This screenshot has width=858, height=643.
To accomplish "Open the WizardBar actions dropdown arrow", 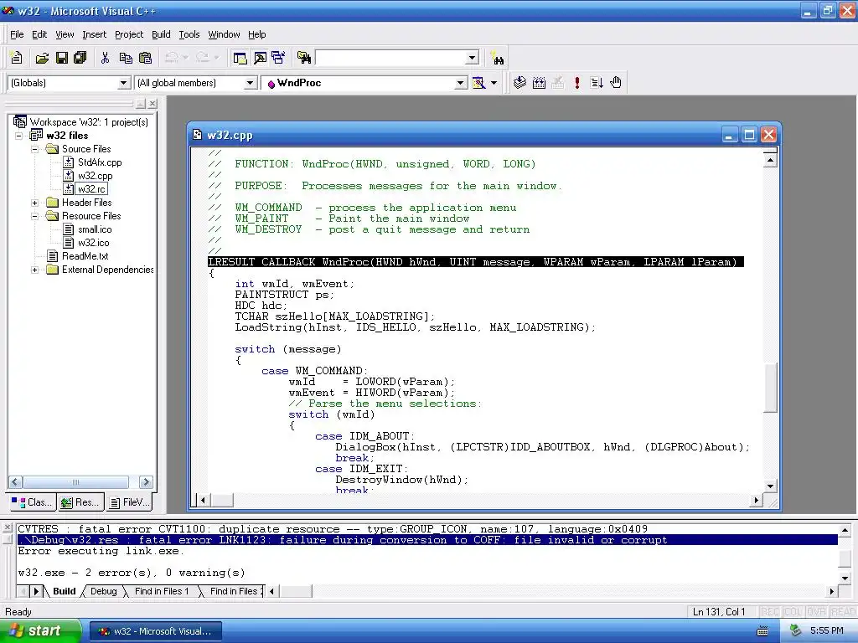I will pos(494,83).
